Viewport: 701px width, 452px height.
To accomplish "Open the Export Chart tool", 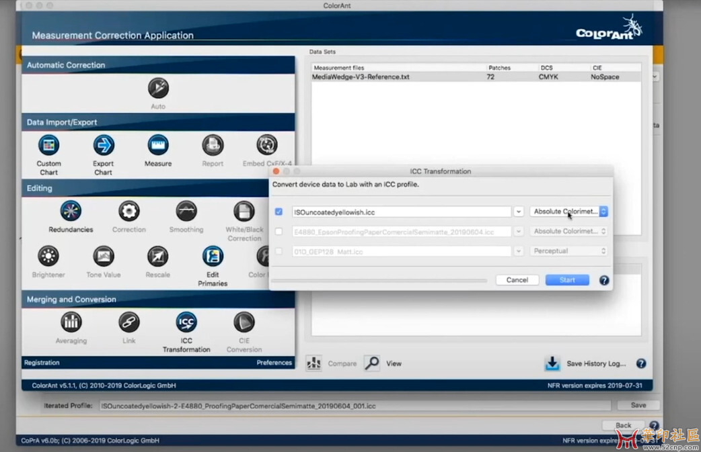I will tap(104, 146).
